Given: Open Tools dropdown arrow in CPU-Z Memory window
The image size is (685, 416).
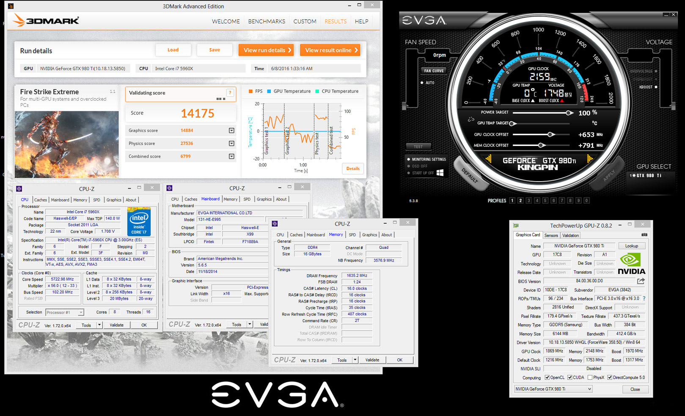Looking at the screenshot, I should pos(355,360).
